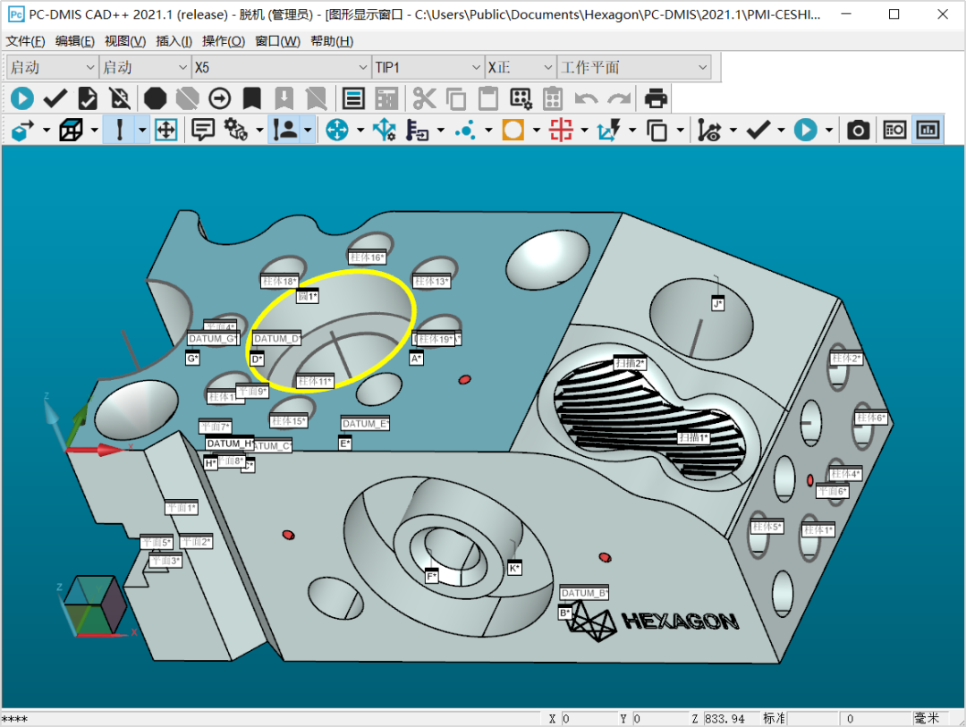Click the document checkmark icon

(x=88, y=98)
